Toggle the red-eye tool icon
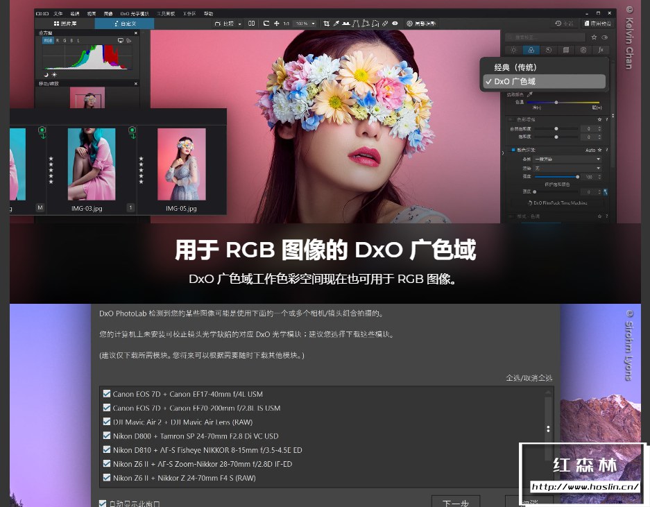 pyautogui.click(x=395, y=24)
